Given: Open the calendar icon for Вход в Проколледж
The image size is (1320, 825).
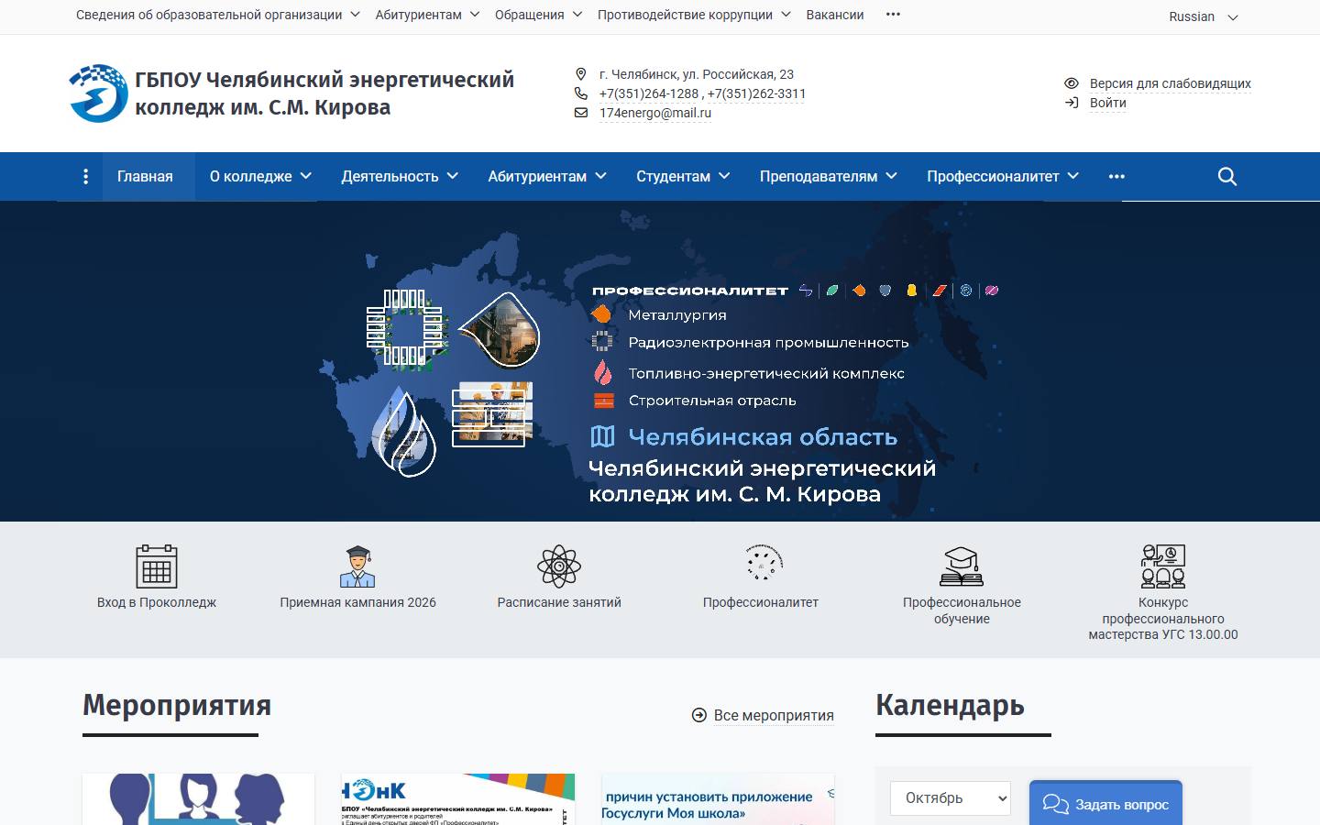Looking at the screenshot, I should point(157,566).
